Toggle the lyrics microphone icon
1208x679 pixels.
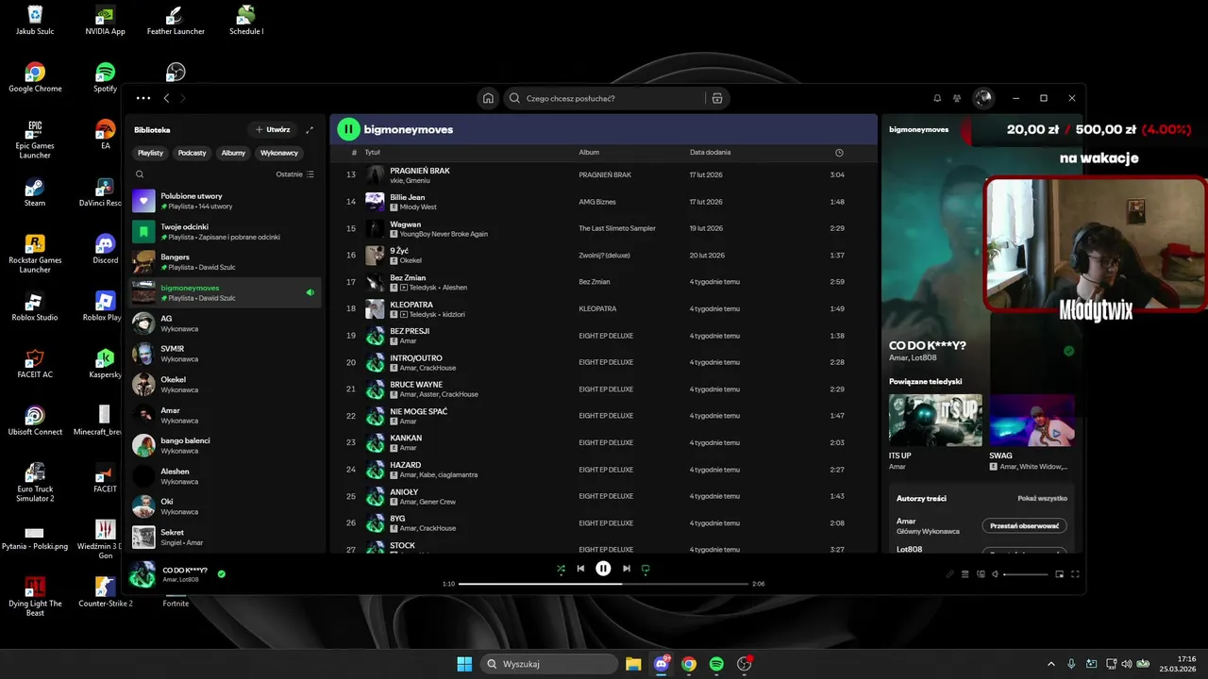(x=950, y=574)
